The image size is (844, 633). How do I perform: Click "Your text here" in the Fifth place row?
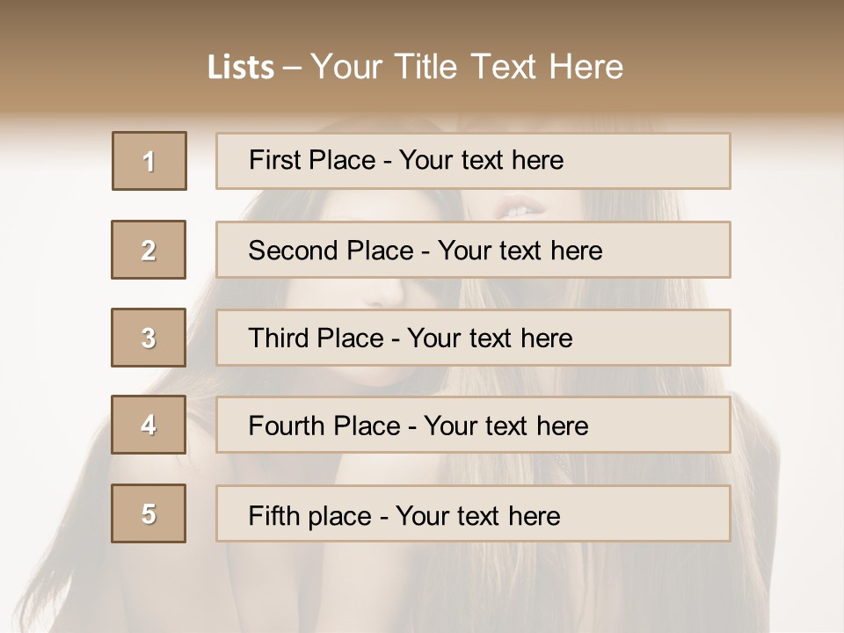(x=478, y=515)
